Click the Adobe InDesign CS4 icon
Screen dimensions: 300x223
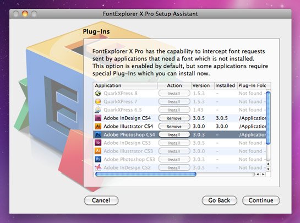98,118
